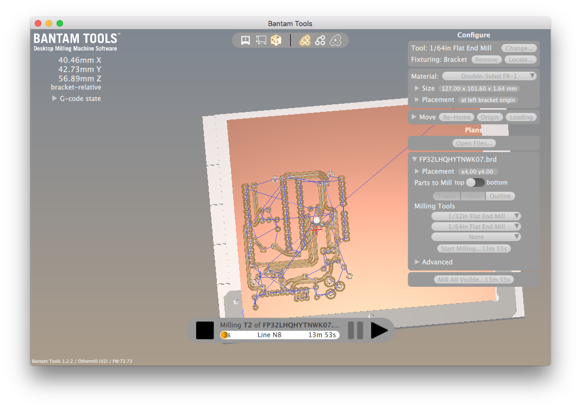Click the milling progress bar
This screenshot has height=409, width=581.
coord(280,335)
